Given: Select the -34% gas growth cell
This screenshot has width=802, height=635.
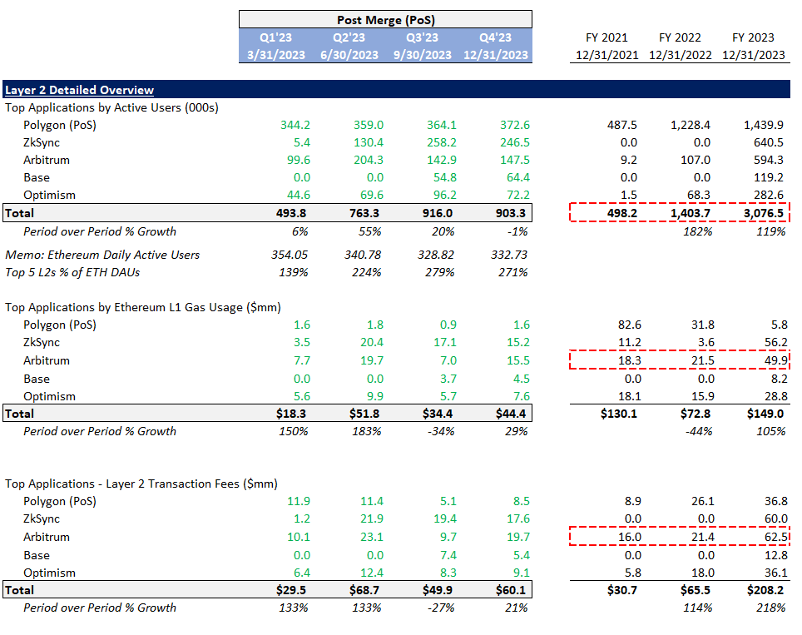Looking at the screenshot, I should point(441,431).
